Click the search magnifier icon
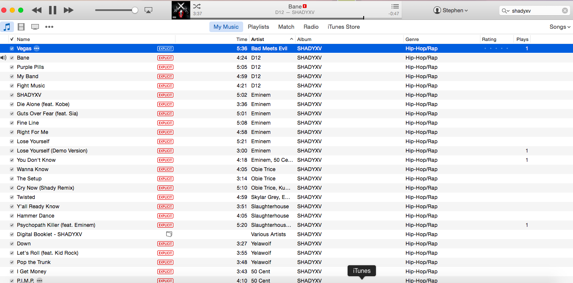 505,11
